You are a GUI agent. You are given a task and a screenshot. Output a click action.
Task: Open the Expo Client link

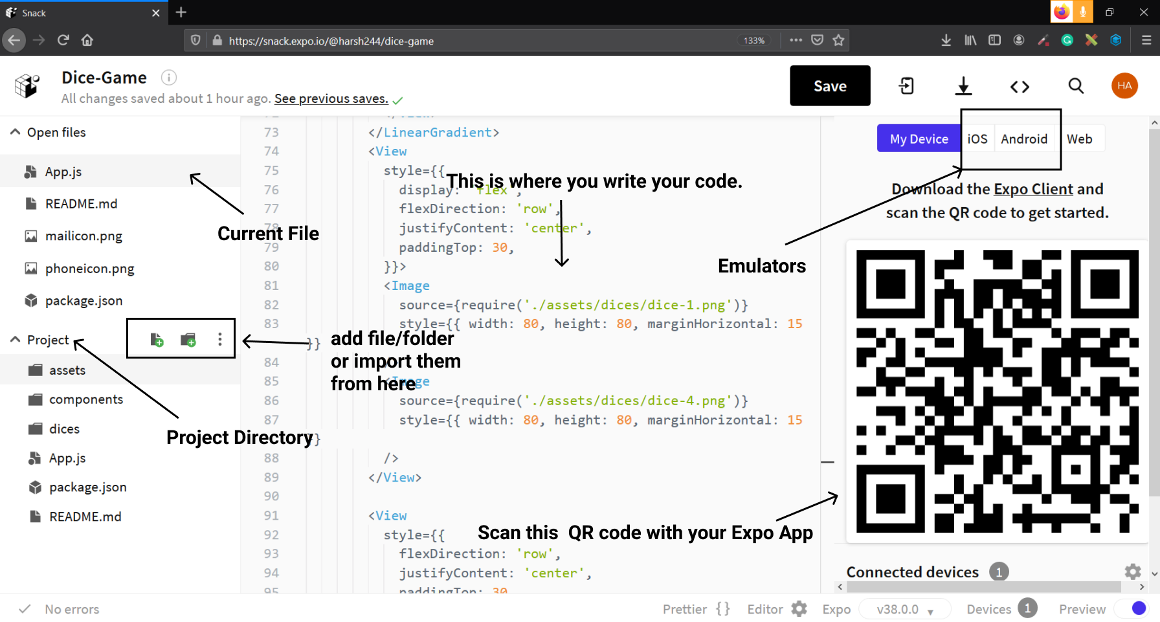1033,189
